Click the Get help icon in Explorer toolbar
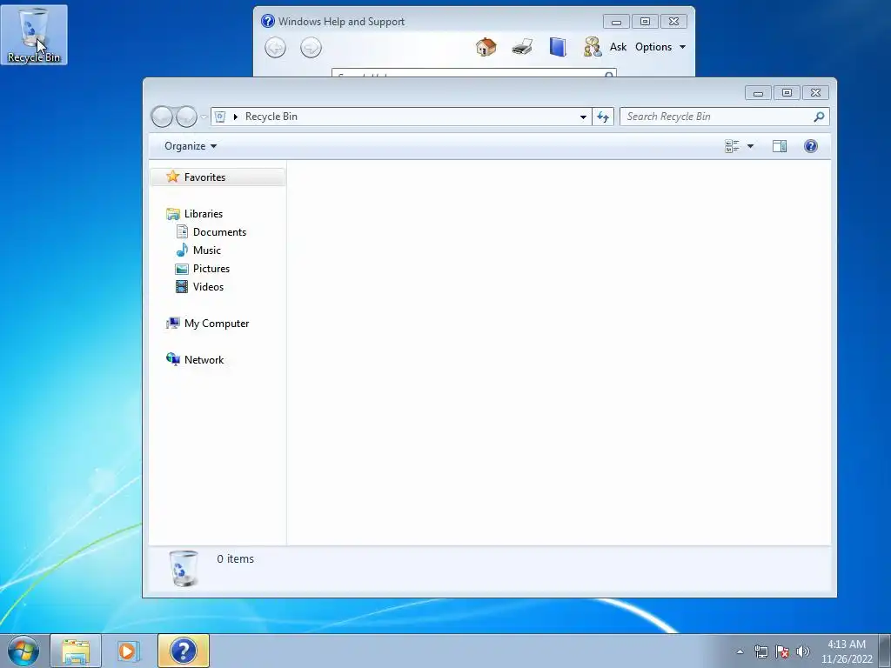 (x=811, y=146)
